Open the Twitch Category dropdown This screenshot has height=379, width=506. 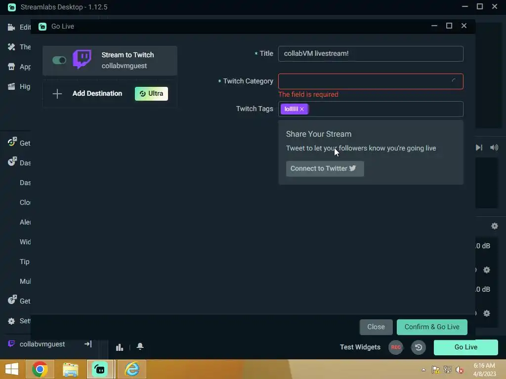(x=371, y=81)
